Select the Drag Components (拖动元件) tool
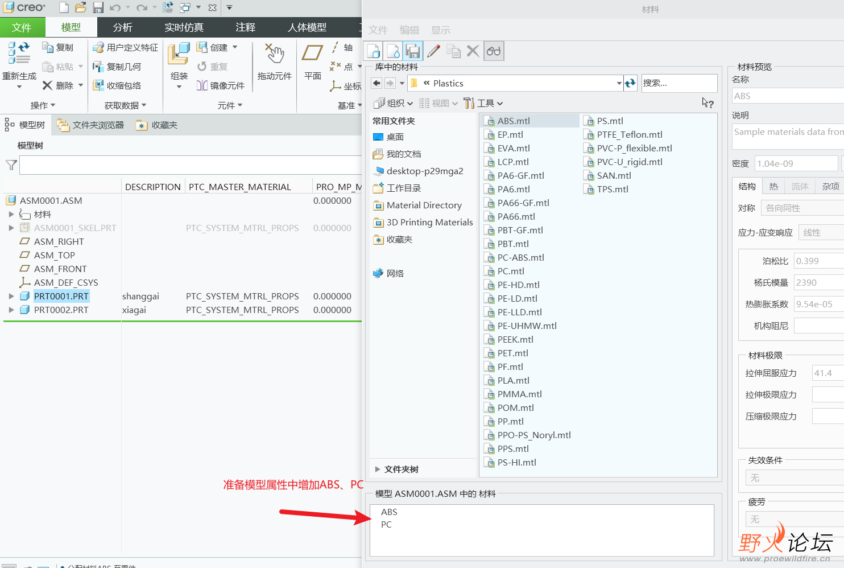This screenshot has width=844, height=568. point(275,55)
